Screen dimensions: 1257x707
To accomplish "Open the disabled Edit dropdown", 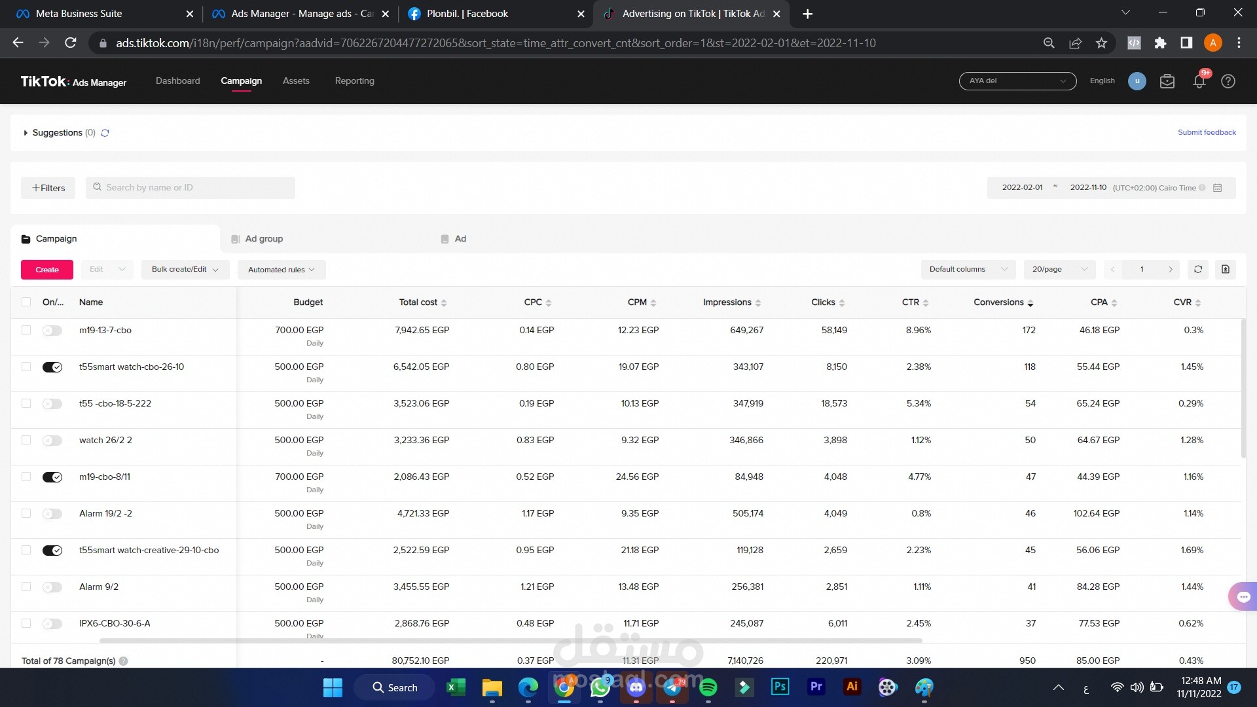I will click(x=107, y=270).
